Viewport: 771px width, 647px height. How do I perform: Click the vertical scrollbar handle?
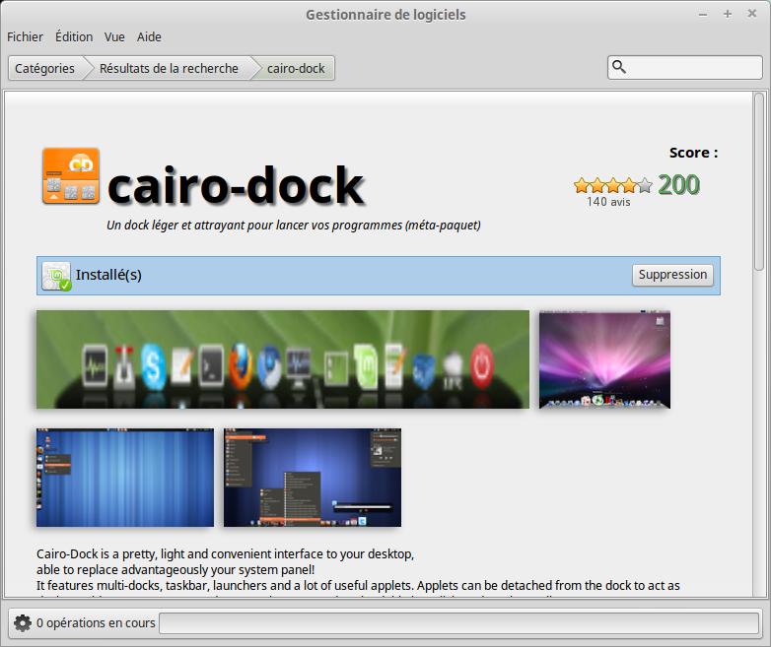[x=759, y=181]
